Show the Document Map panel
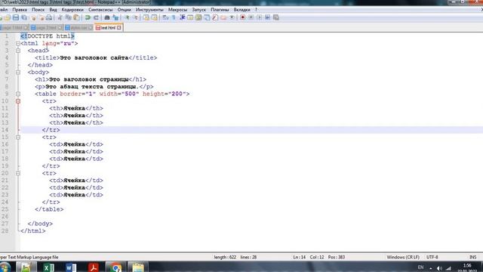Viewport: 483px width, 272px height. [x=198, y=17]
